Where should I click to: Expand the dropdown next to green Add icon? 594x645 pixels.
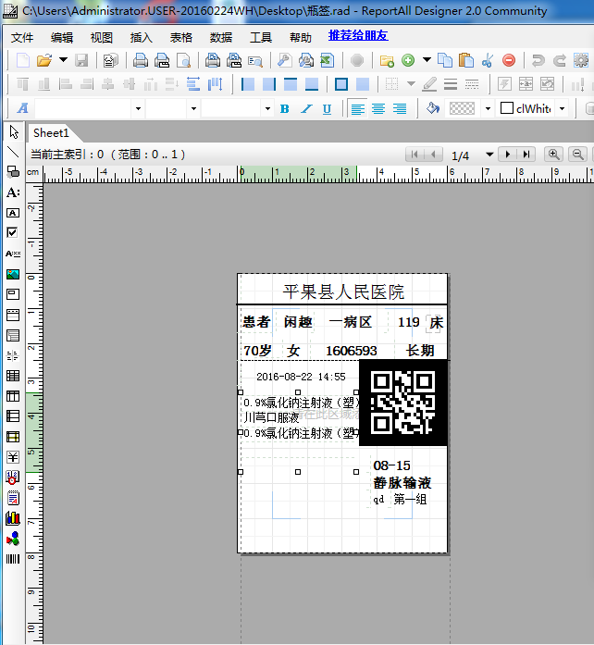coord(427,60)
